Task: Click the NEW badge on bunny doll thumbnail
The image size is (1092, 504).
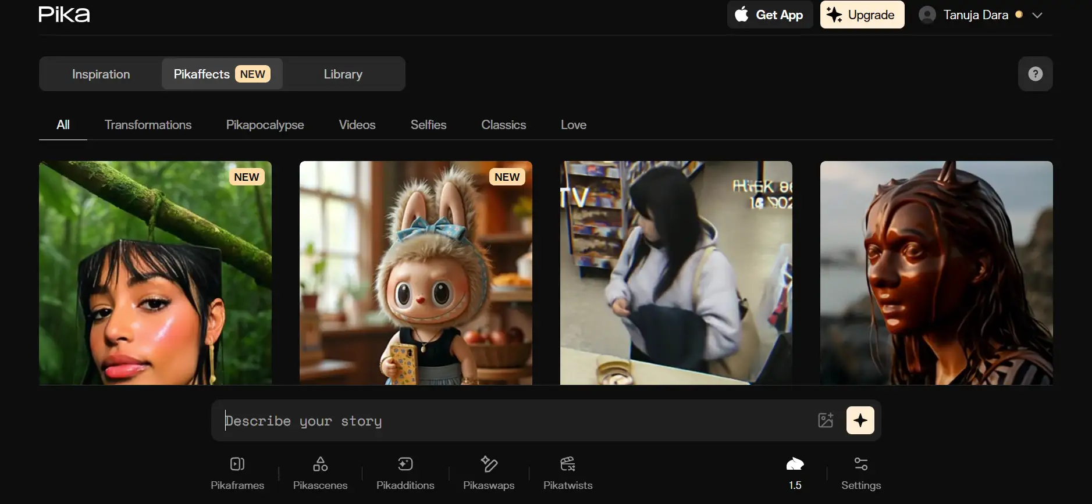Action: click(x=507, y=177)
